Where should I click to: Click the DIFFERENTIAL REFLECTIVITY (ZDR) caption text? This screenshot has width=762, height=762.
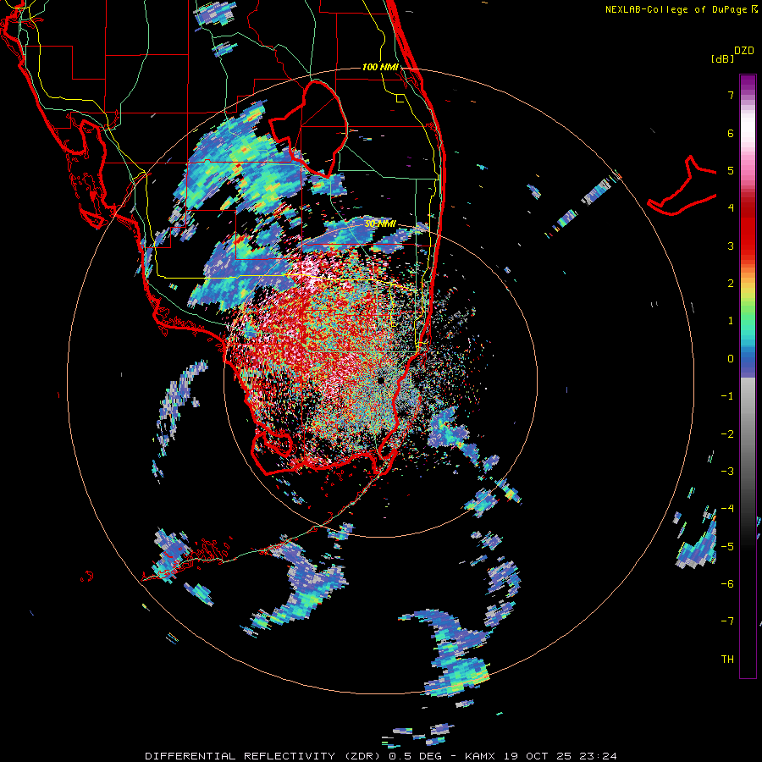[x=262, y=756]
